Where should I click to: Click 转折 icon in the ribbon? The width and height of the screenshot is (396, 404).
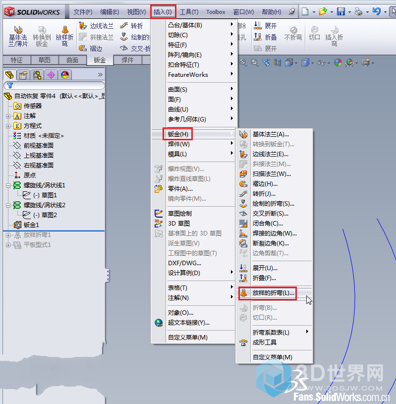click(x=124, y=25)
